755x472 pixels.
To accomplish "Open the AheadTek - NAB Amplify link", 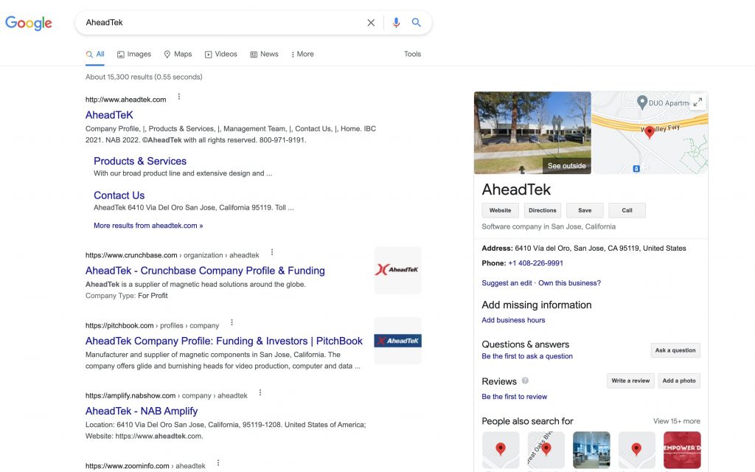I will pyautogui.click(x=142, y=412).
